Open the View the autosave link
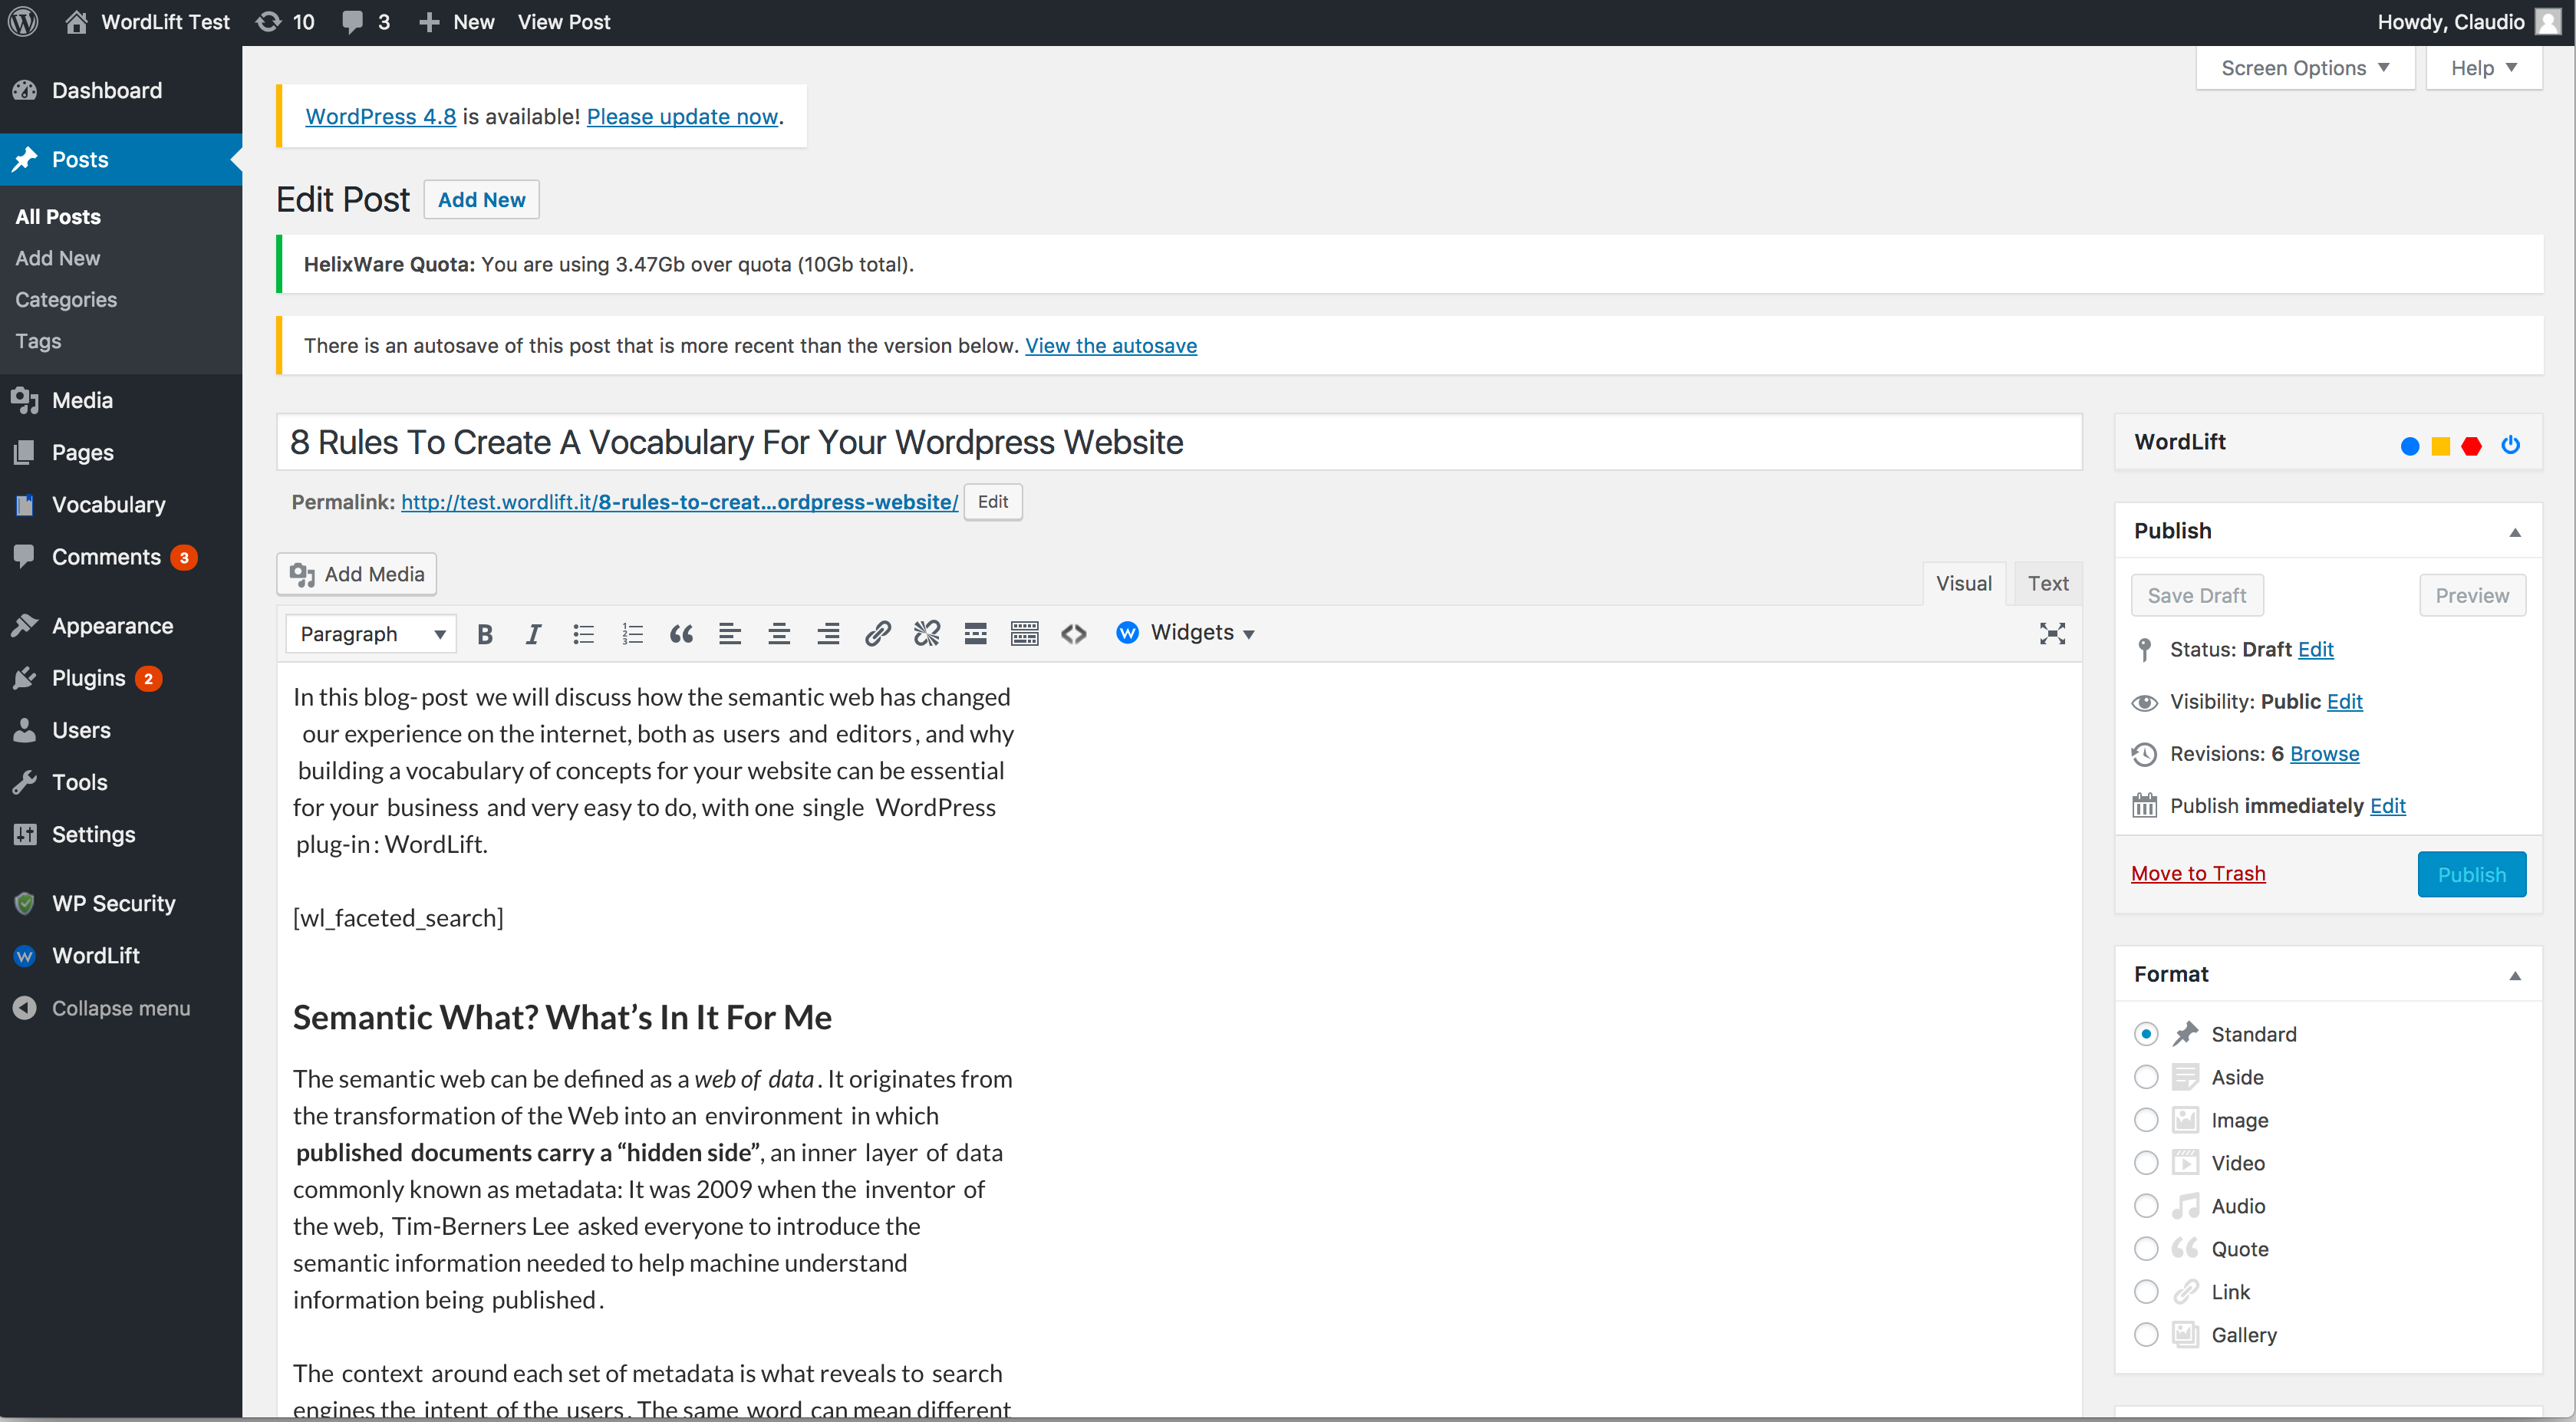This screenshot has width=2576, height=1422. coord(1110,345)
